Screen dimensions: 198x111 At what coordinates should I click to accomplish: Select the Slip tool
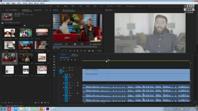54,68
